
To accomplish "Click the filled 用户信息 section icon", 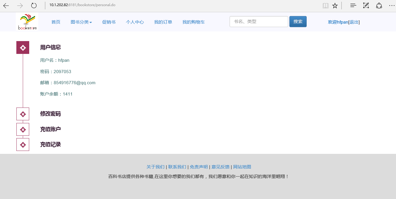I will click(23, 47).
